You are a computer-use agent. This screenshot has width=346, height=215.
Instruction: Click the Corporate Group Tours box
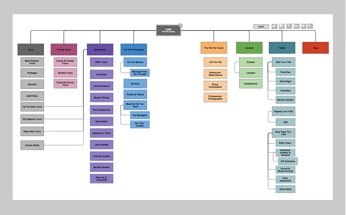(65, 83)
